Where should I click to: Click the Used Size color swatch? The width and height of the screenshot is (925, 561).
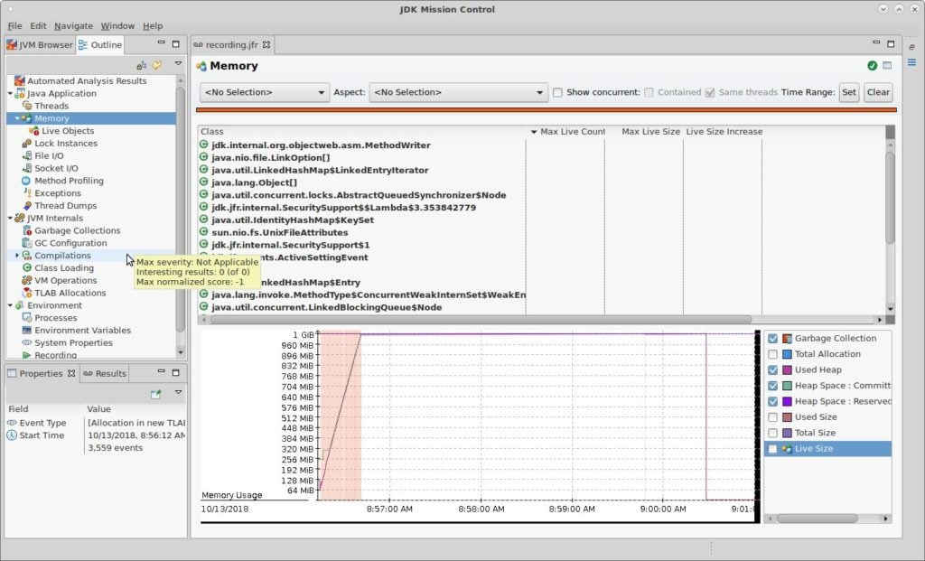tap(787, 417)
